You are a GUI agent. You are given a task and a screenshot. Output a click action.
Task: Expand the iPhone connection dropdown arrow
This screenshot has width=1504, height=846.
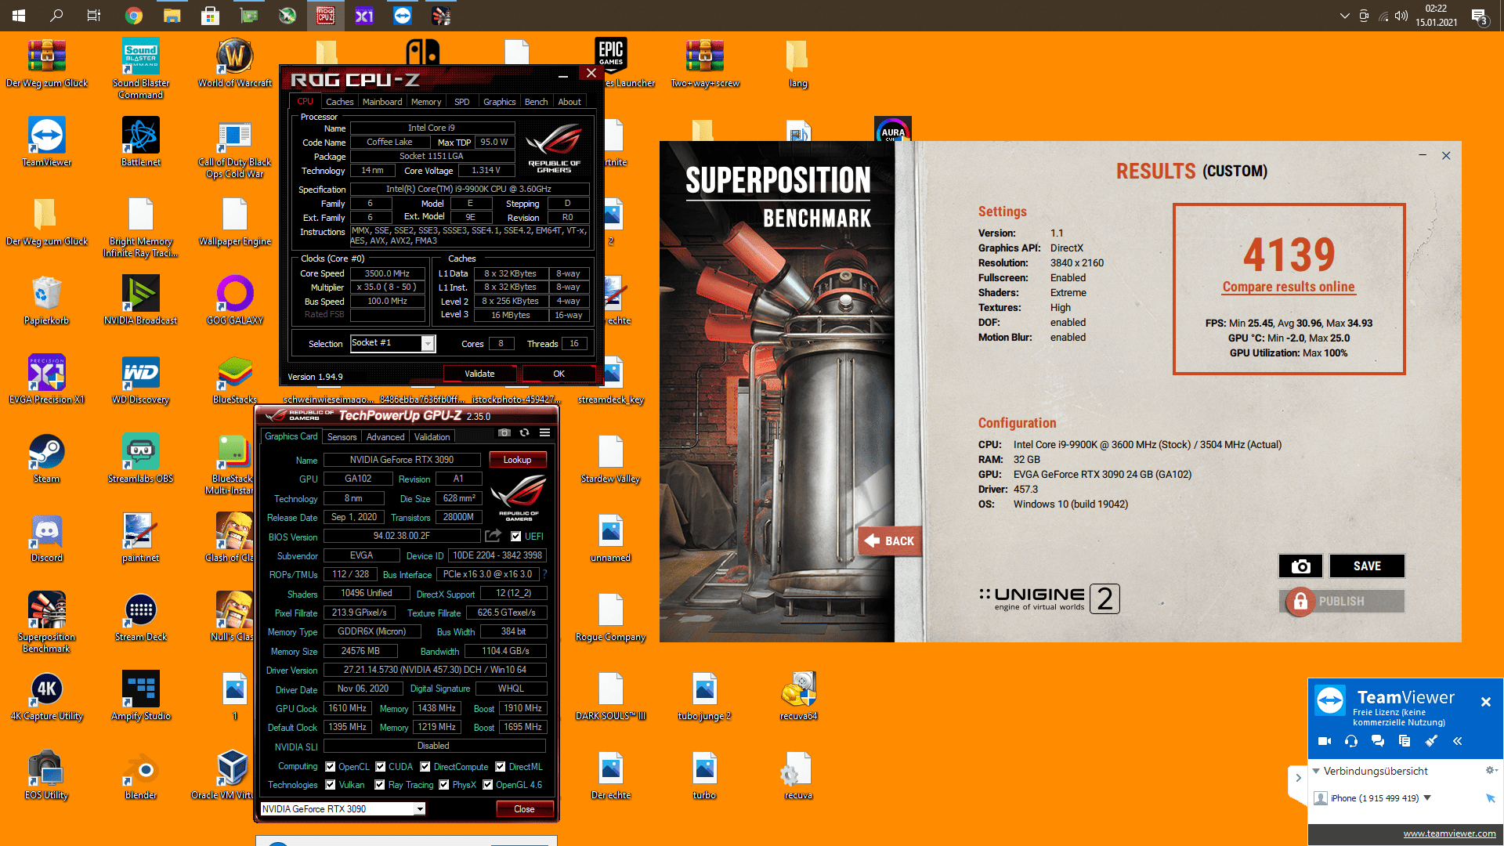coord(1427,798)
